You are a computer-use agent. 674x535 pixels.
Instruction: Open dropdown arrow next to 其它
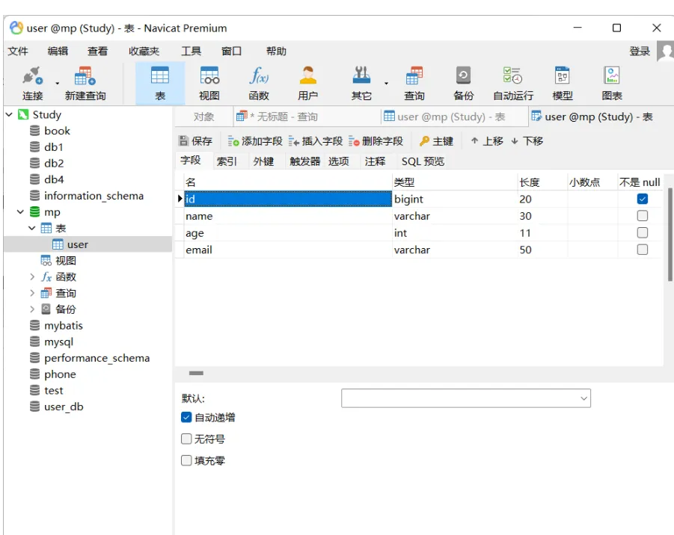pyautogui.click(x=386, y=83)
